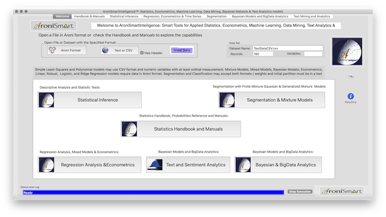Click the Dataset Name field
The image size is (386, 217).
[x=288, y=48]
